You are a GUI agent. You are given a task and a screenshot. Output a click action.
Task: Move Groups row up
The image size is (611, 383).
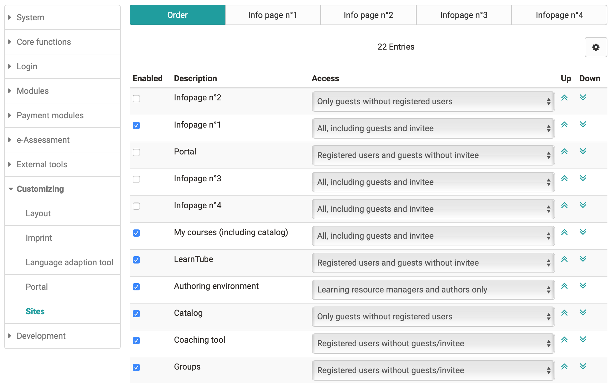[564, 367]
